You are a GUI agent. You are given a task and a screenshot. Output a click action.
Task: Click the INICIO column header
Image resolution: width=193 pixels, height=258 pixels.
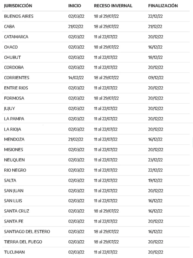75,6
